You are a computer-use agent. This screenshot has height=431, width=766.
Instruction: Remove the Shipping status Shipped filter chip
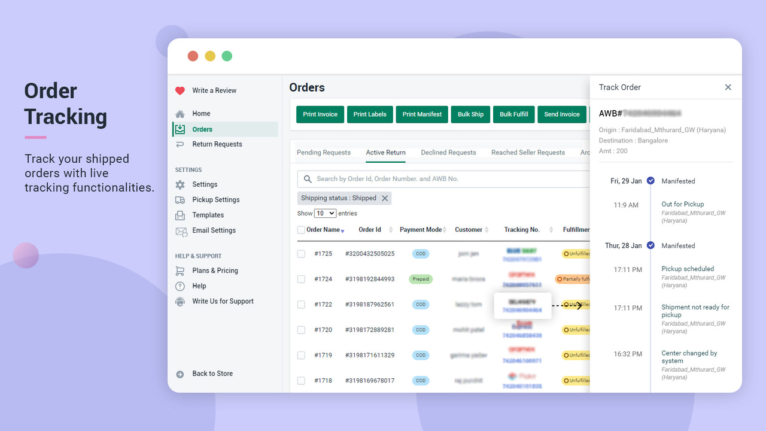[385, 198]
